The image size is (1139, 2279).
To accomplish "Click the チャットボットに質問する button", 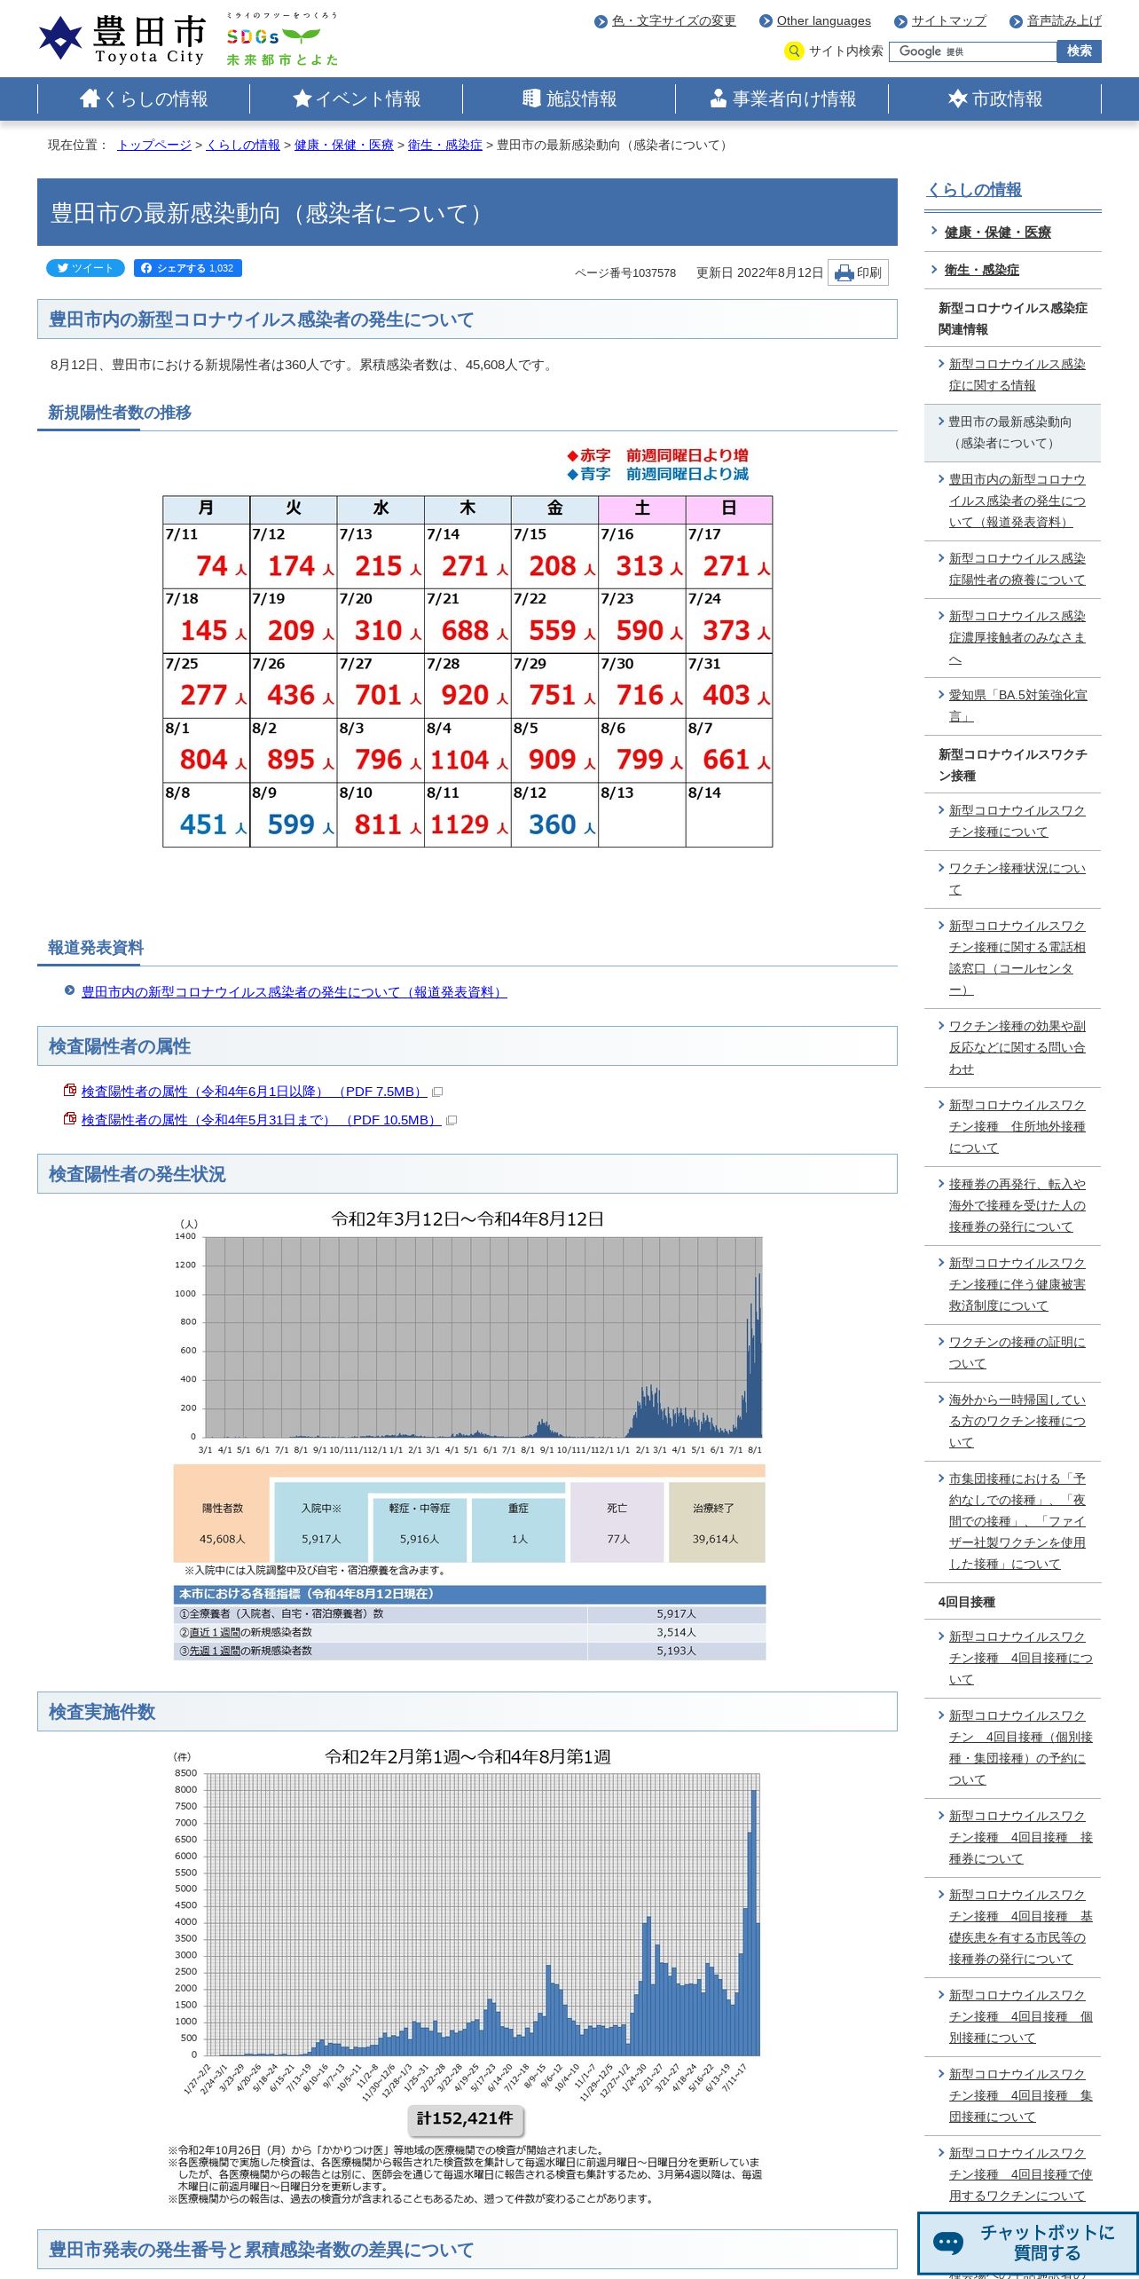I will [1028, 2243].
